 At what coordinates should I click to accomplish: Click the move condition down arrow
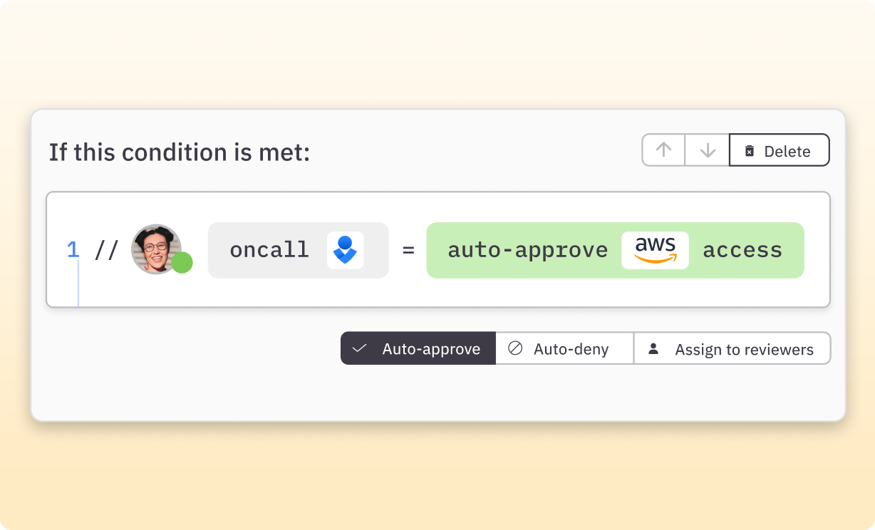(x=707, y=150)
